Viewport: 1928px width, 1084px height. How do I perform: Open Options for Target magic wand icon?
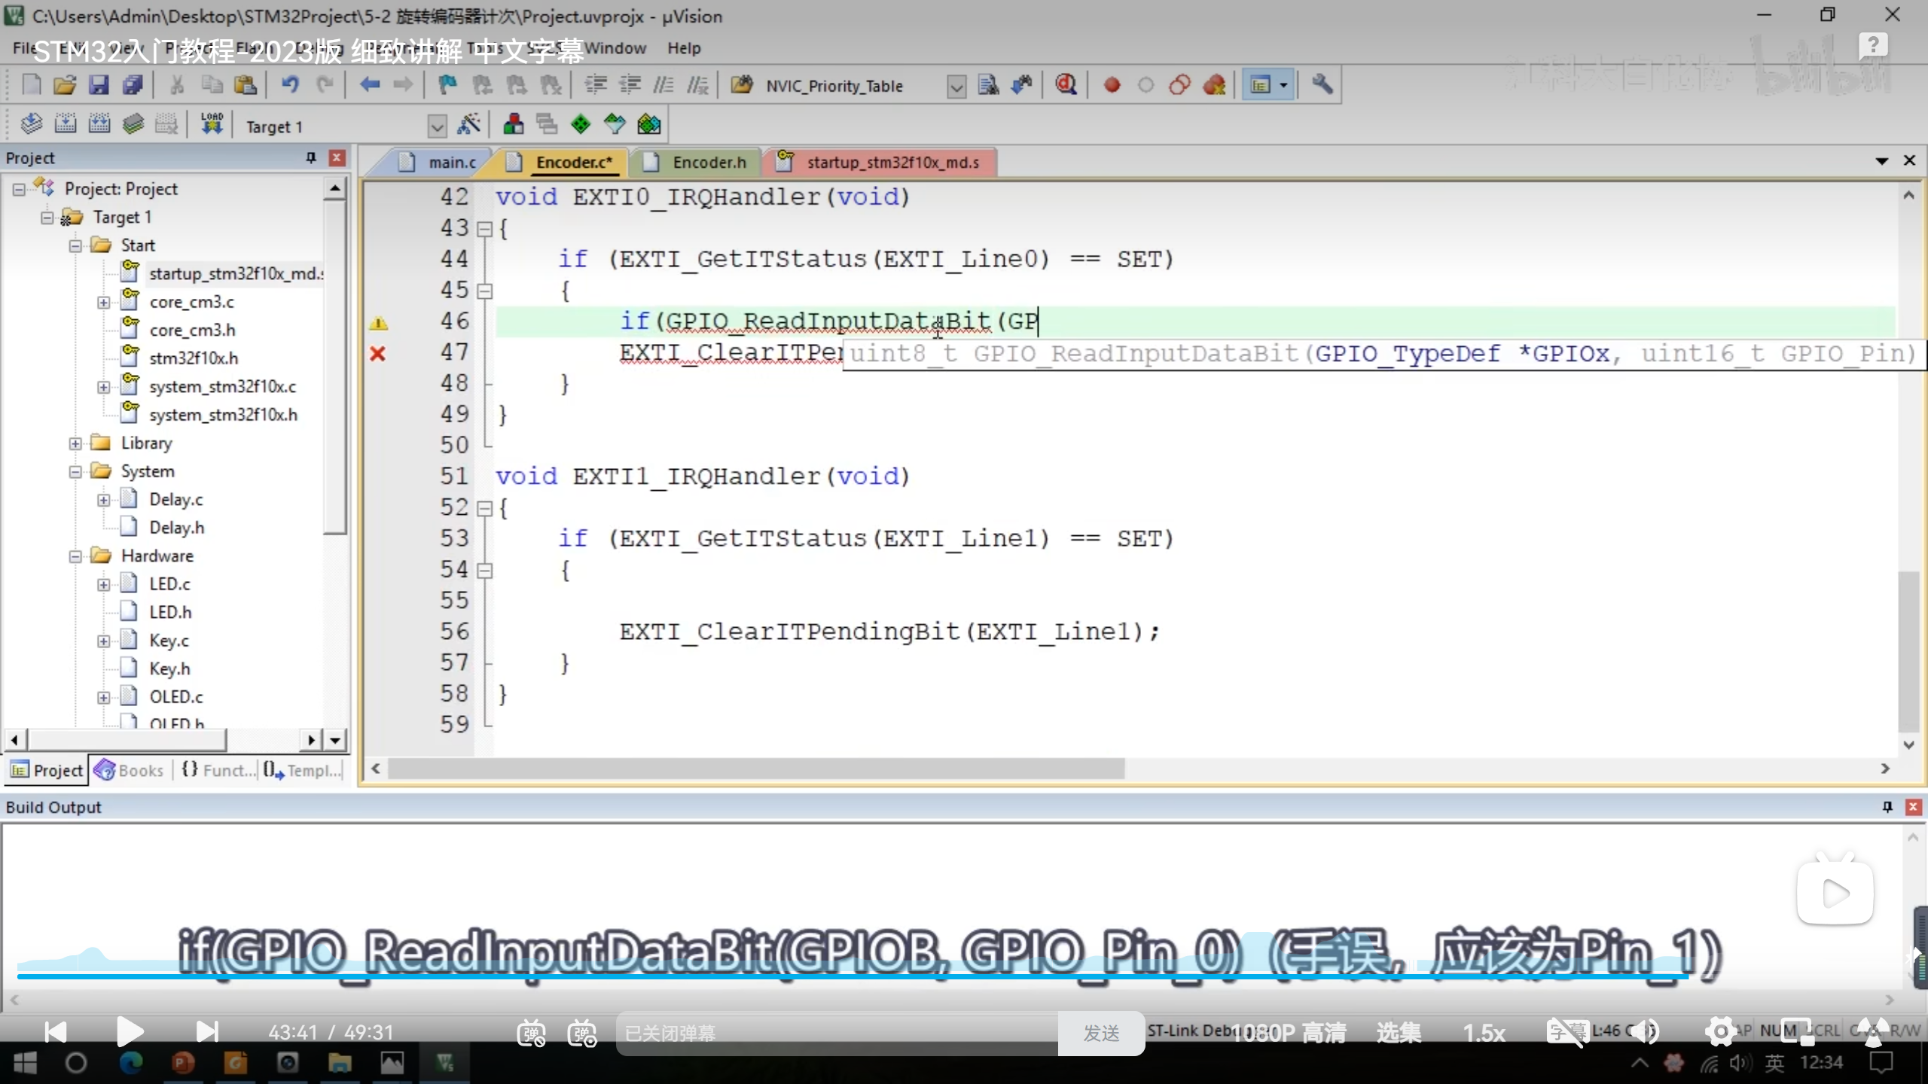coord(469,124)
